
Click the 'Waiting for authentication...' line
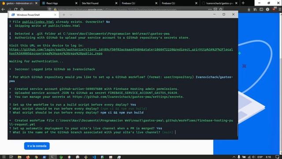(36, 61)
